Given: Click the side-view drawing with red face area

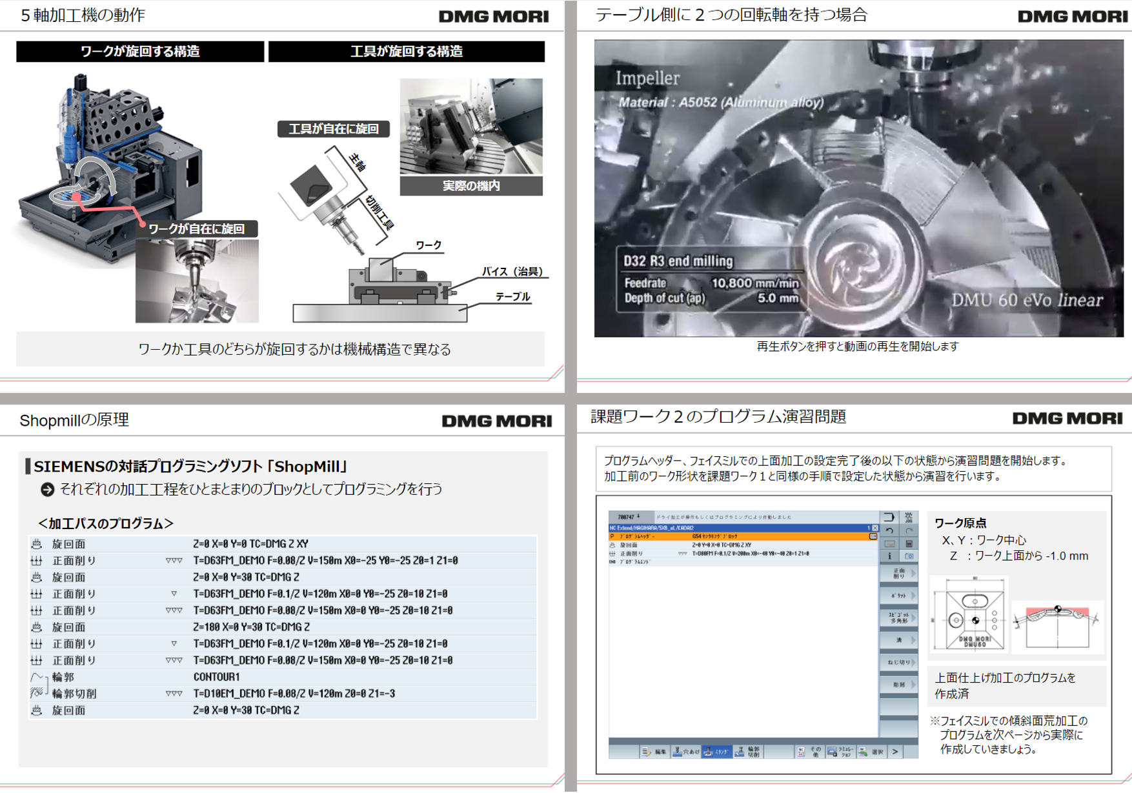Looking at the screenshot, I should click(1058, 627).
